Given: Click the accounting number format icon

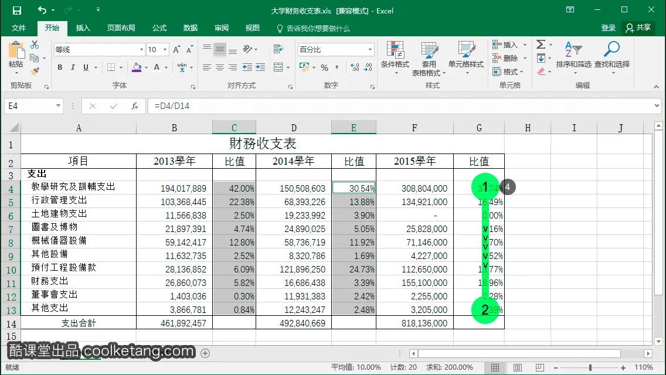Looking at the screenshot, I should [304, 67].
